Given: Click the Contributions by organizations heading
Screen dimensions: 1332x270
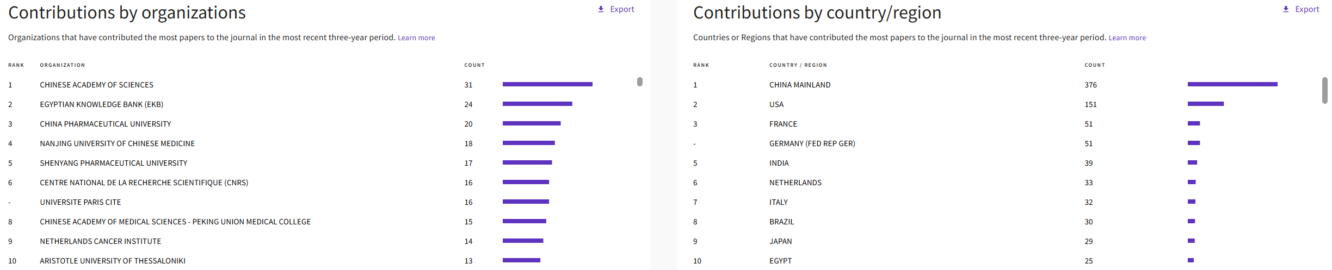Looking at the screenshot, I should [x=127, y=13].
